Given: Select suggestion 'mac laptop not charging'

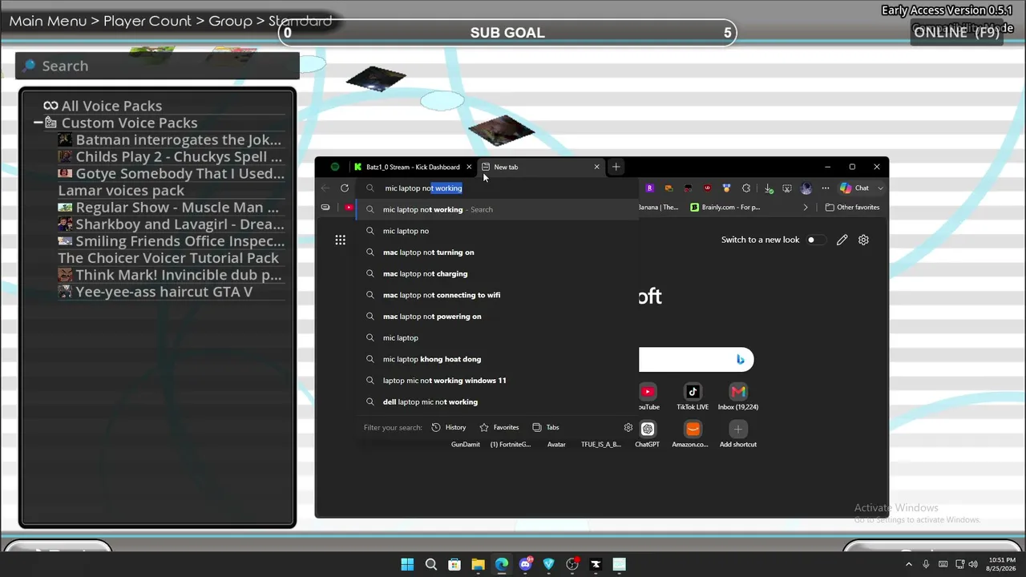Looking at the screenshot, I should [x=498, y=273].
